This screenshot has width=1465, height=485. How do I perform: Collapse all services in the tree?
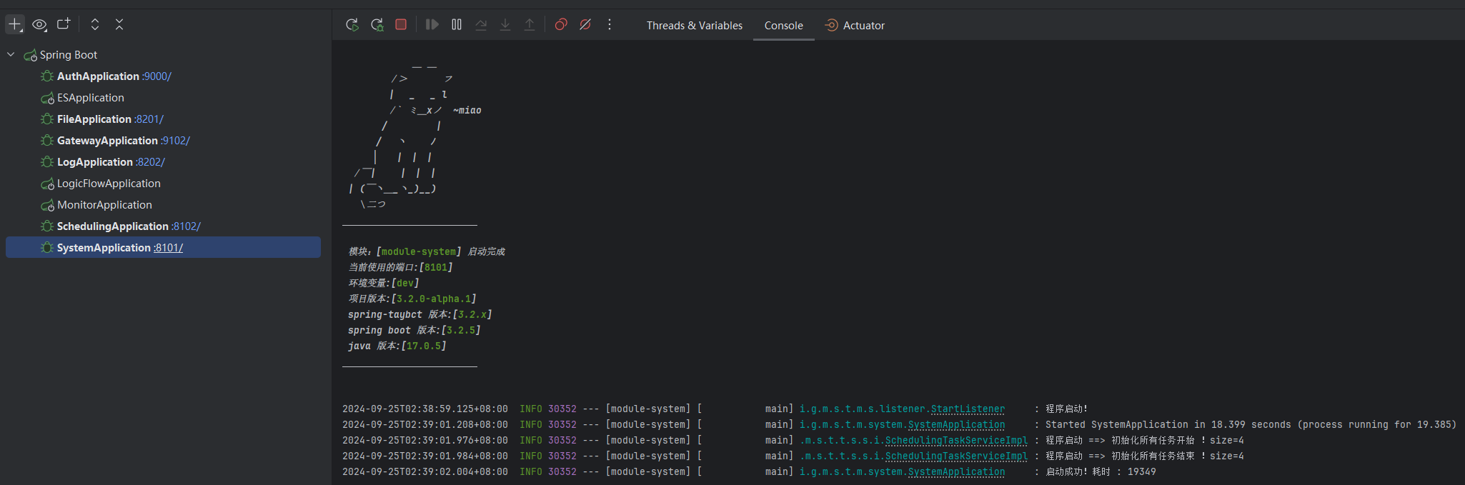(119, 24)
